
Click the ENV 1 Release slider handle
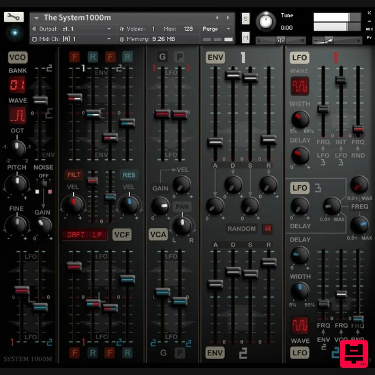click(x=269, y=140)
